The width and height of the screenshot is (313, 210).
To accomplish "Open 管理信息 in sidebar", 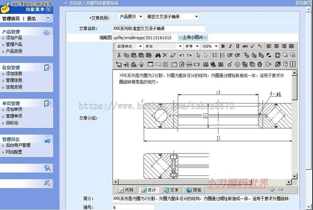I will click(x=14, y=80).
